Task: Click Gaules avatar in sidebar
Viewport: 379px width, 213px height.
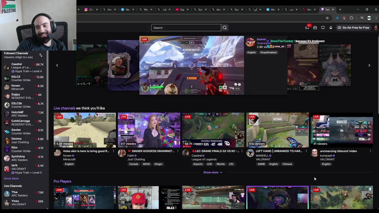Action: (x=7, y=132)
